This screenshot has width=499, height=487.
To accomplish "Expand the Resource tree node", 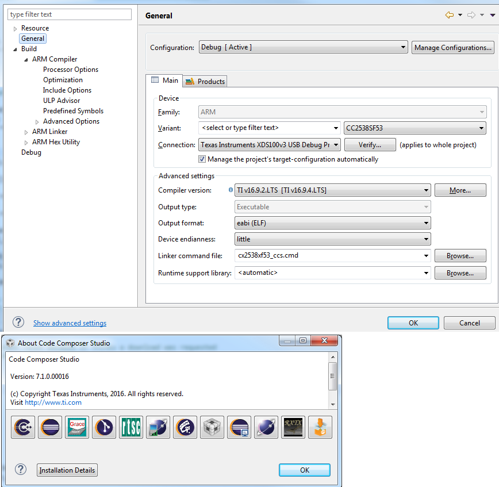I will 15,29.
